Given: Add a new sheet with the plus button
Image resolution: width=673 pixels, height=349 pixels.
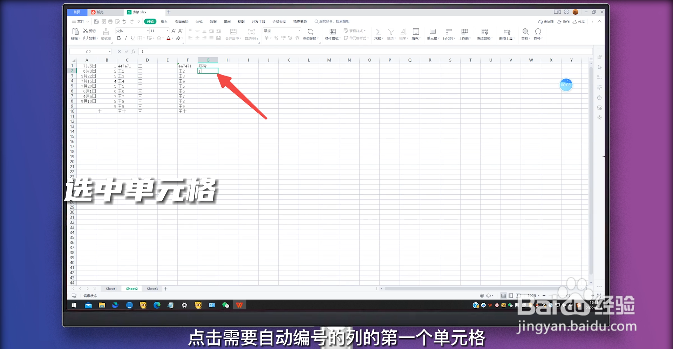Looking at the screenshot, I should coord(166,289).
